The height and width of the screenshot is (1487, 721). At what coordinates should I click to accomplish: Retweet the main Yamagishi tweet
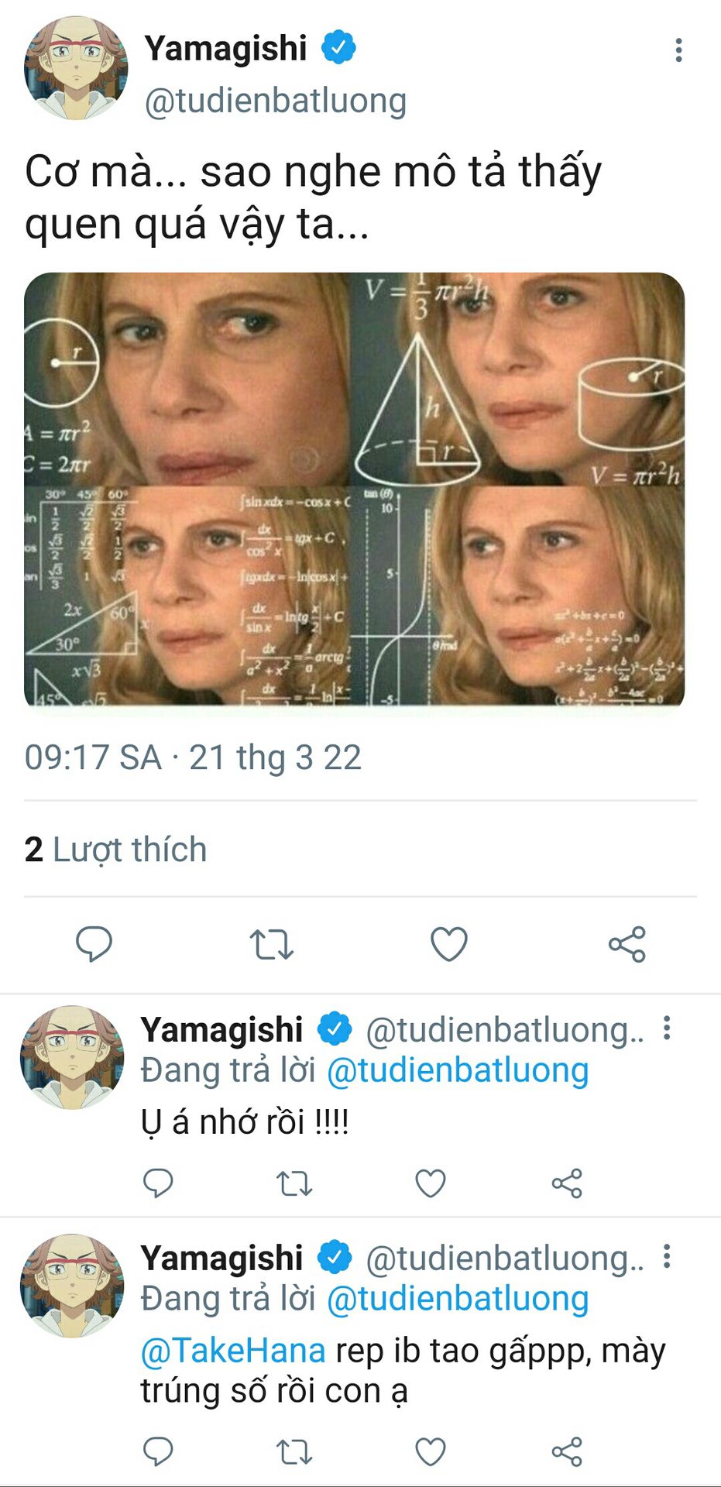[271, 944]
